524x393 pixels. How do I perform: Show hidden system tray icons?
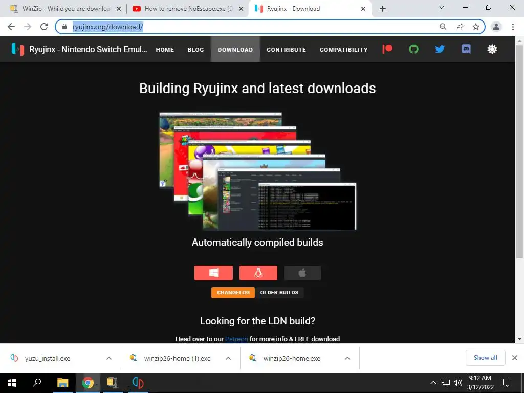[x=433, y=383]
